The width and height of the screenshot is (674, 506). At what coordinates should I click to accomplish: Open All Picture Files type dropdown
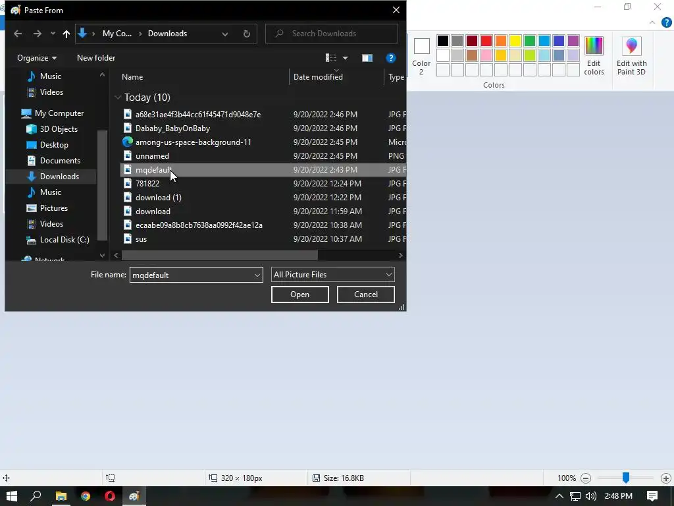click(x=332, y=275)
